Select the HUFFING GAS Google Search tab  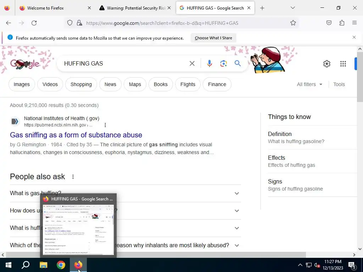pyautogui.click(x=215, y=8)
